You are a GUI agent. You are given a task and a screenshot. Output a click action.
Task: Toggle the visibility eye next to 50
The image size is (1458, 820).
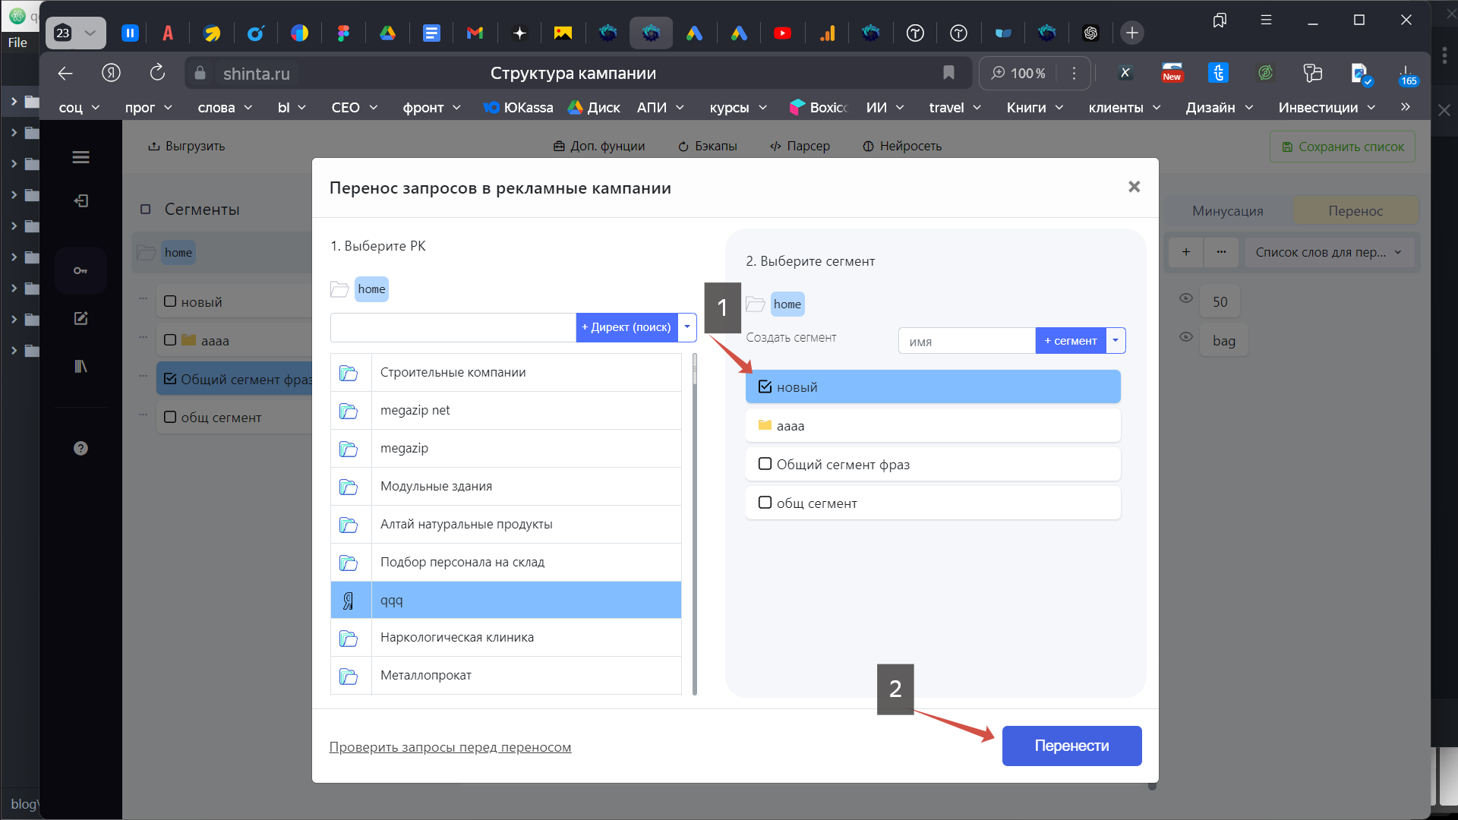(x=1186, y=298)
